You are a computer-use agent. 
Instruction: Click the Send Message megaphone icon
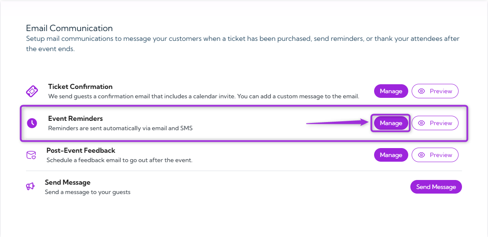pos(30,186)
